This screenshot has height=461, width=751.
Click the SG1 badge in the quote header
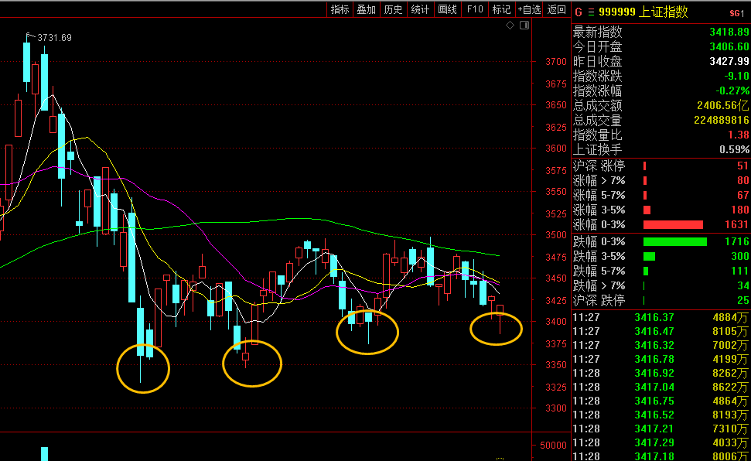736,12
